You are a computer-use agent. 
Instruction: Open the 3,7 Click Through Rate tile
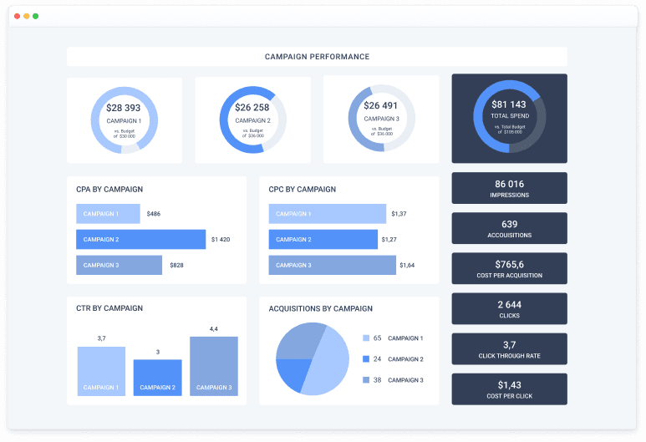509,349
